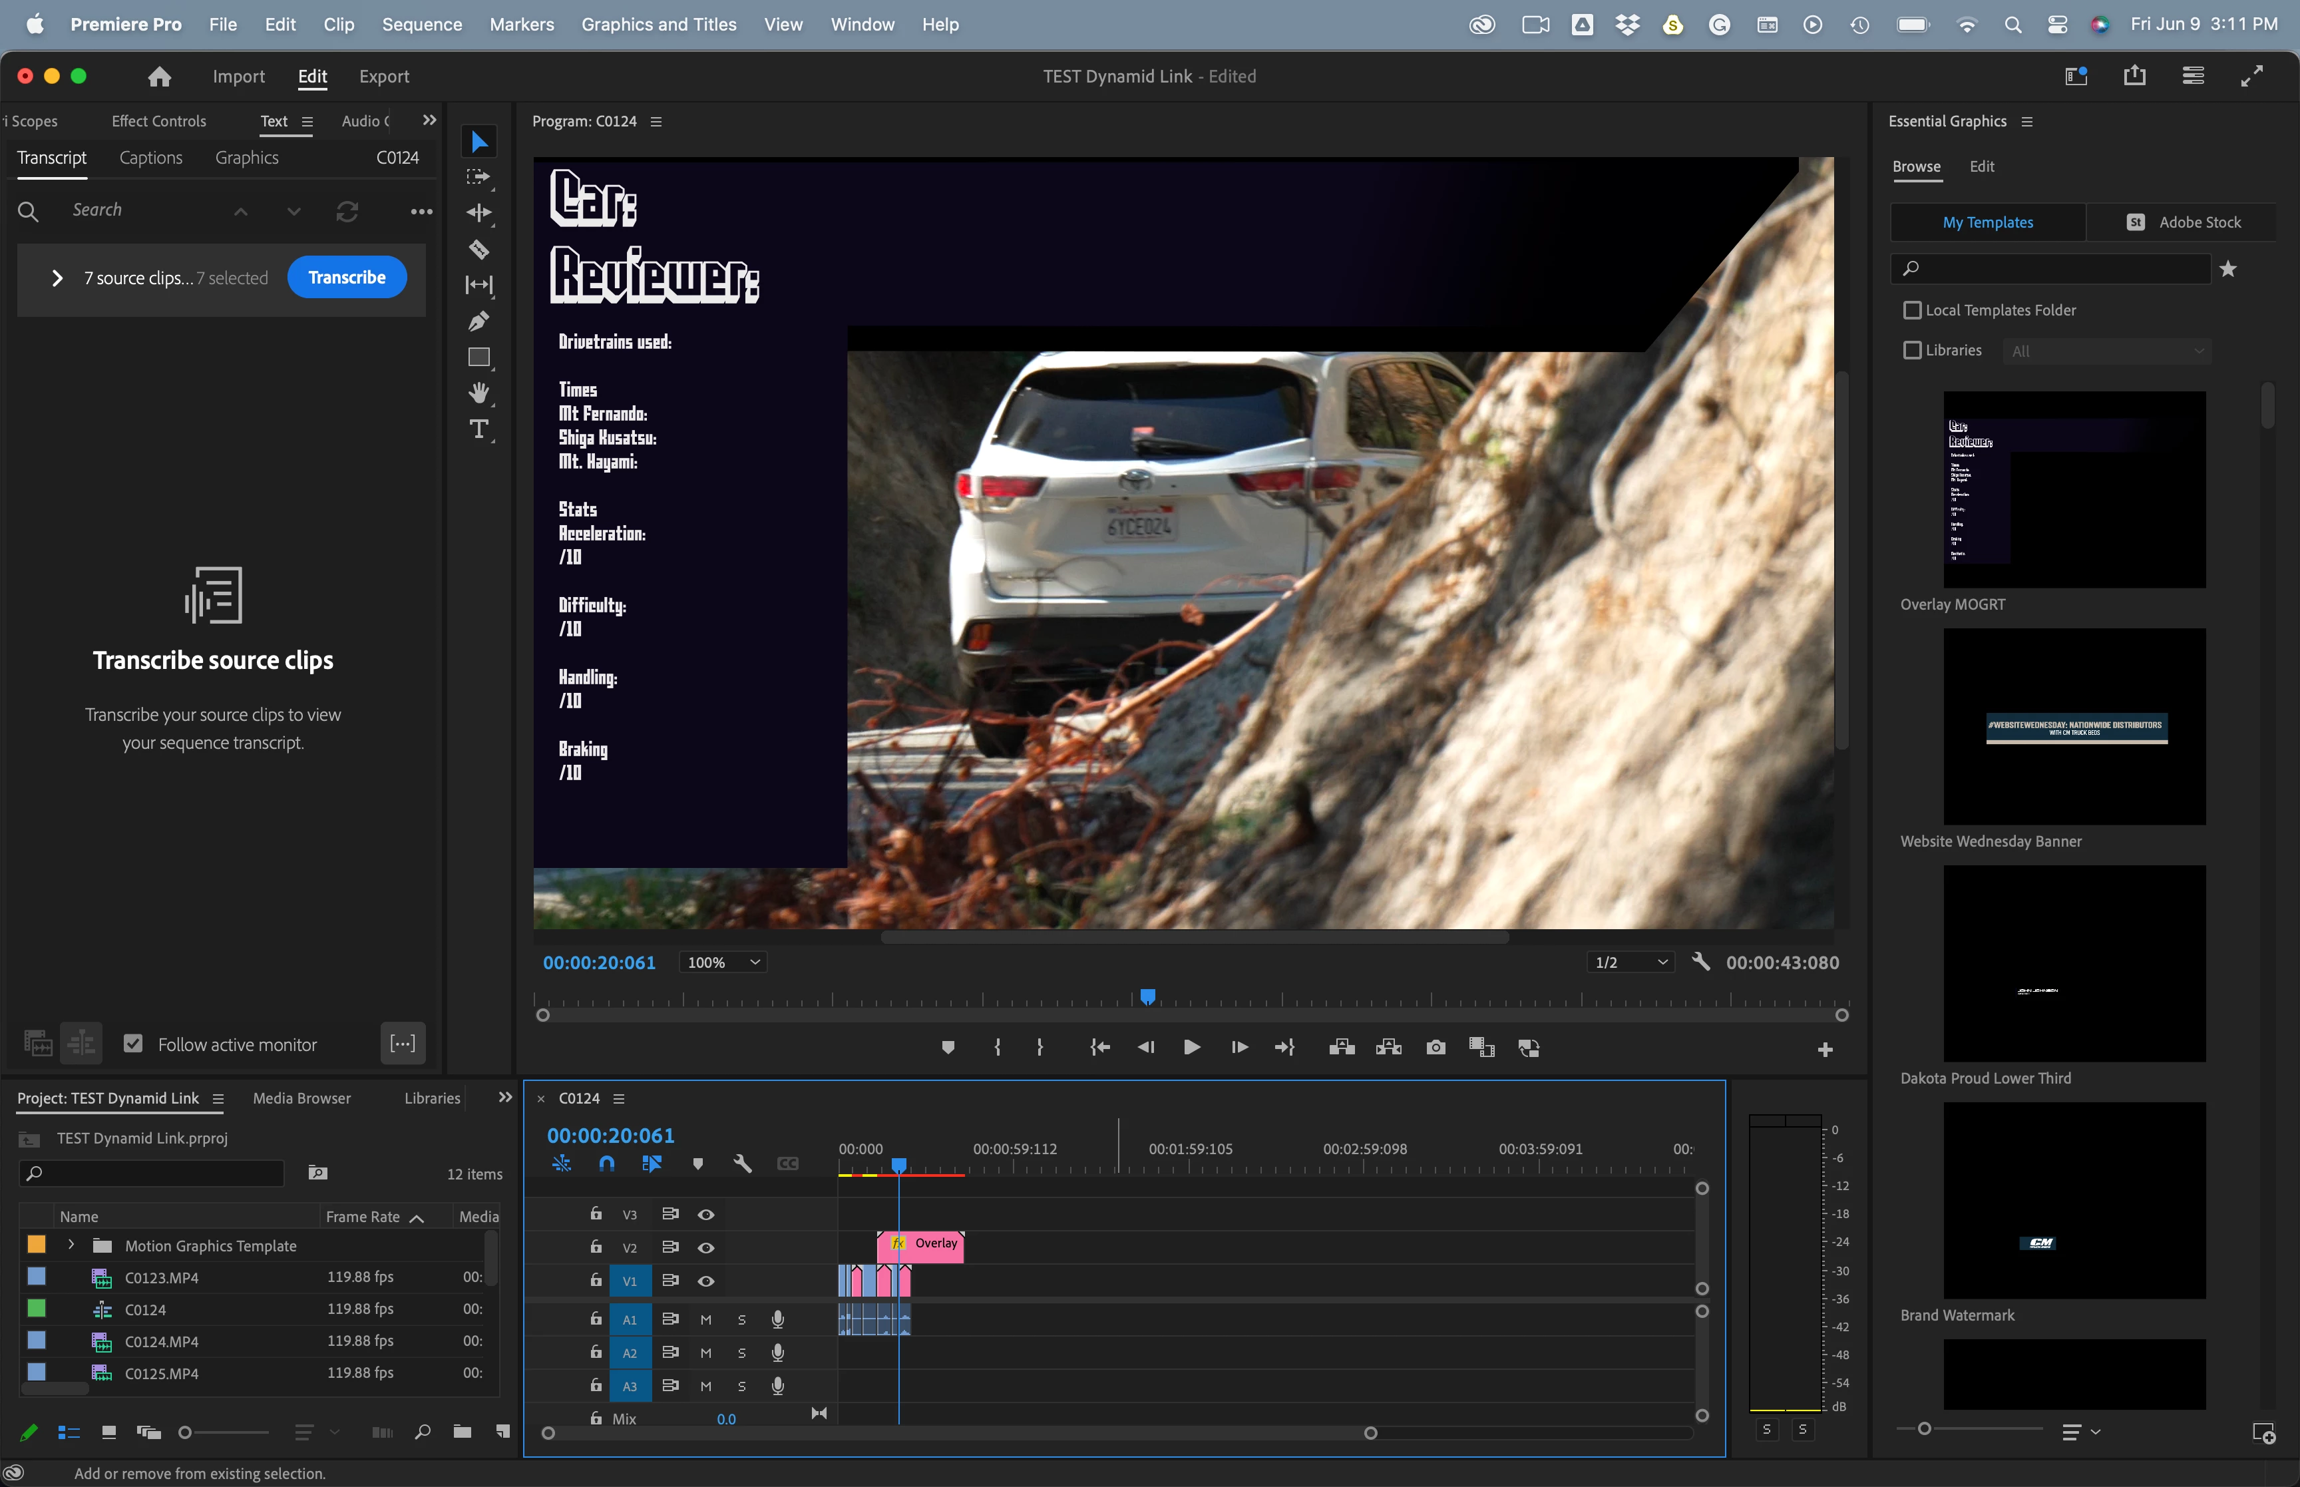Screen dimensions: 2300x1487
Task: Open the 100% zoom level dropdown
Action: coord(723,962)
